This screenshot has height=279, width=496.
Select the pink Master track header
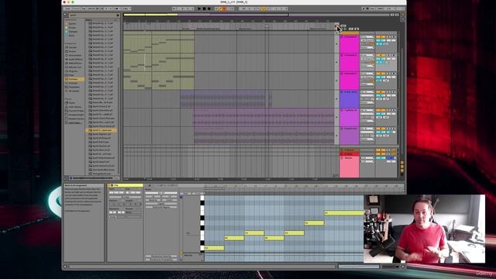[350, 167]
